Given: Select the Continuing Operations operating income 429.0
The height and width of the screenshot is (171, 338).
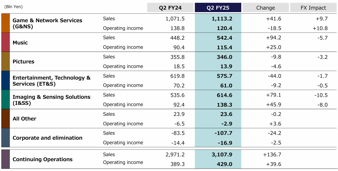Looking at the screenshot, I should tap(224, 164).
